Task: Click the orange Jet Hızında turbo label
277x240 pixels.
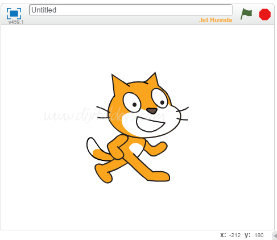Action: click(x=216, y=20)
